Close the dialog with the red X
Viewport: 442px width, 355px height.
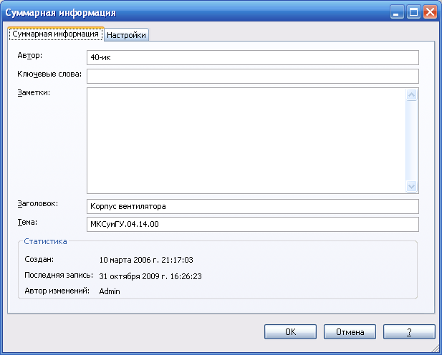point(430,12)
